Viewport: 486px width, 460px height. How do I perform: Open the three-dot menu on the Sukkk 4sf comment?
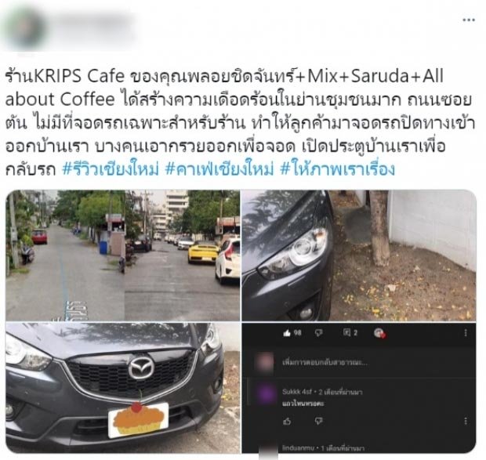(466, 422)
